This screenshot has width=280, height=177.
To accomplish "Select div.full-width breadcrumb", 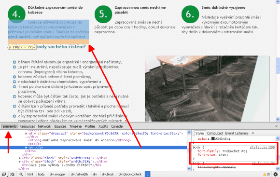I will (79, 174).
